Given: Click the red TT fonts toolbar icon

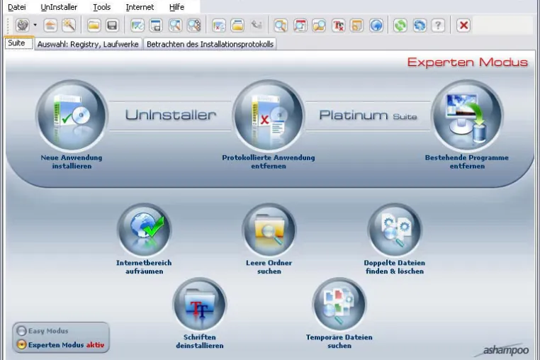Looking at the screenshot, I should (338, 25).
